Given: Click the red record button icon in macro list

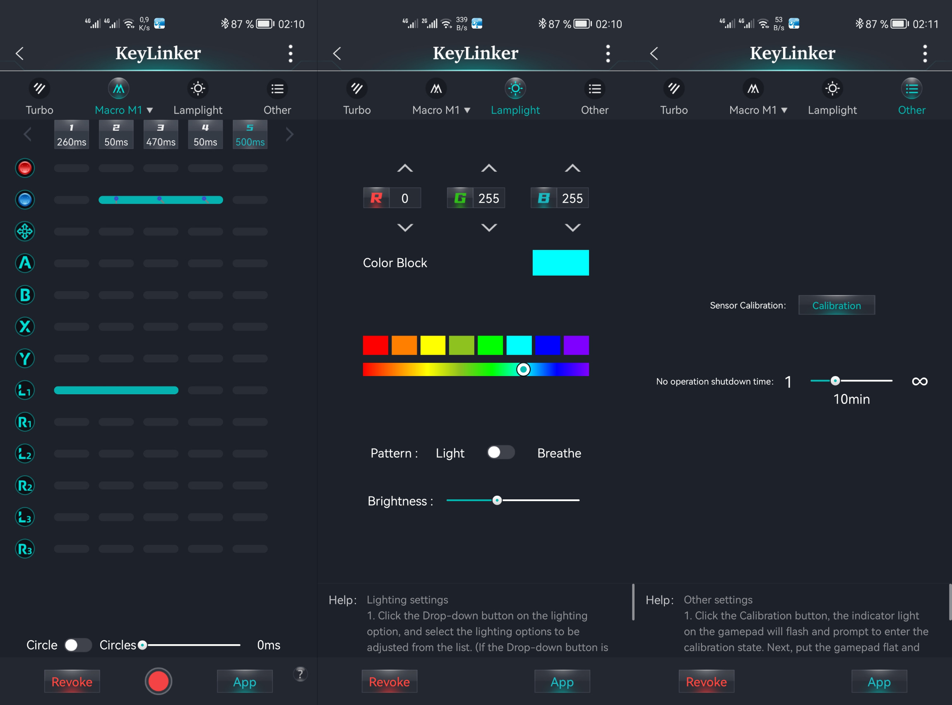Looking at the screenshot, I should (25, 168).
